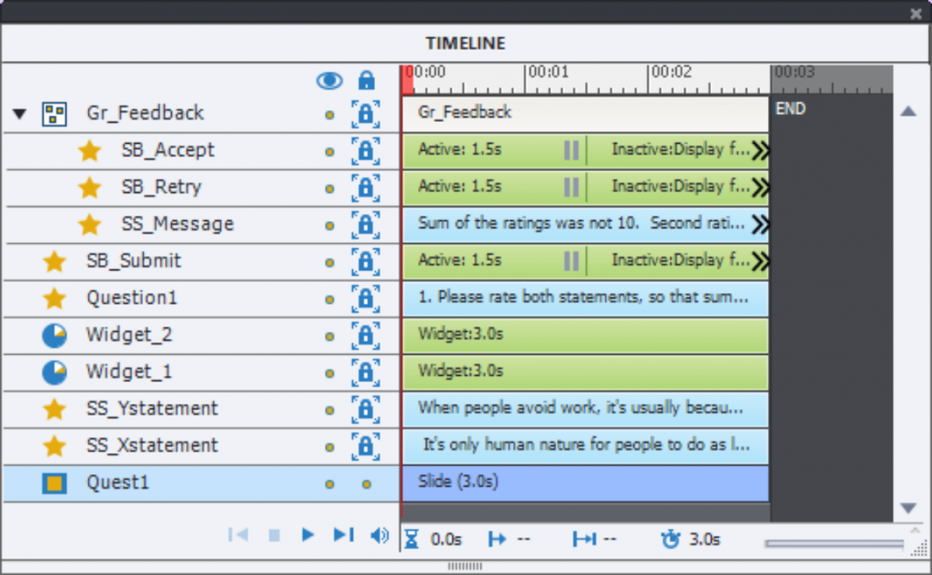
Task: Click the star icon beside SB_Submit
Action: click(55, 261)
